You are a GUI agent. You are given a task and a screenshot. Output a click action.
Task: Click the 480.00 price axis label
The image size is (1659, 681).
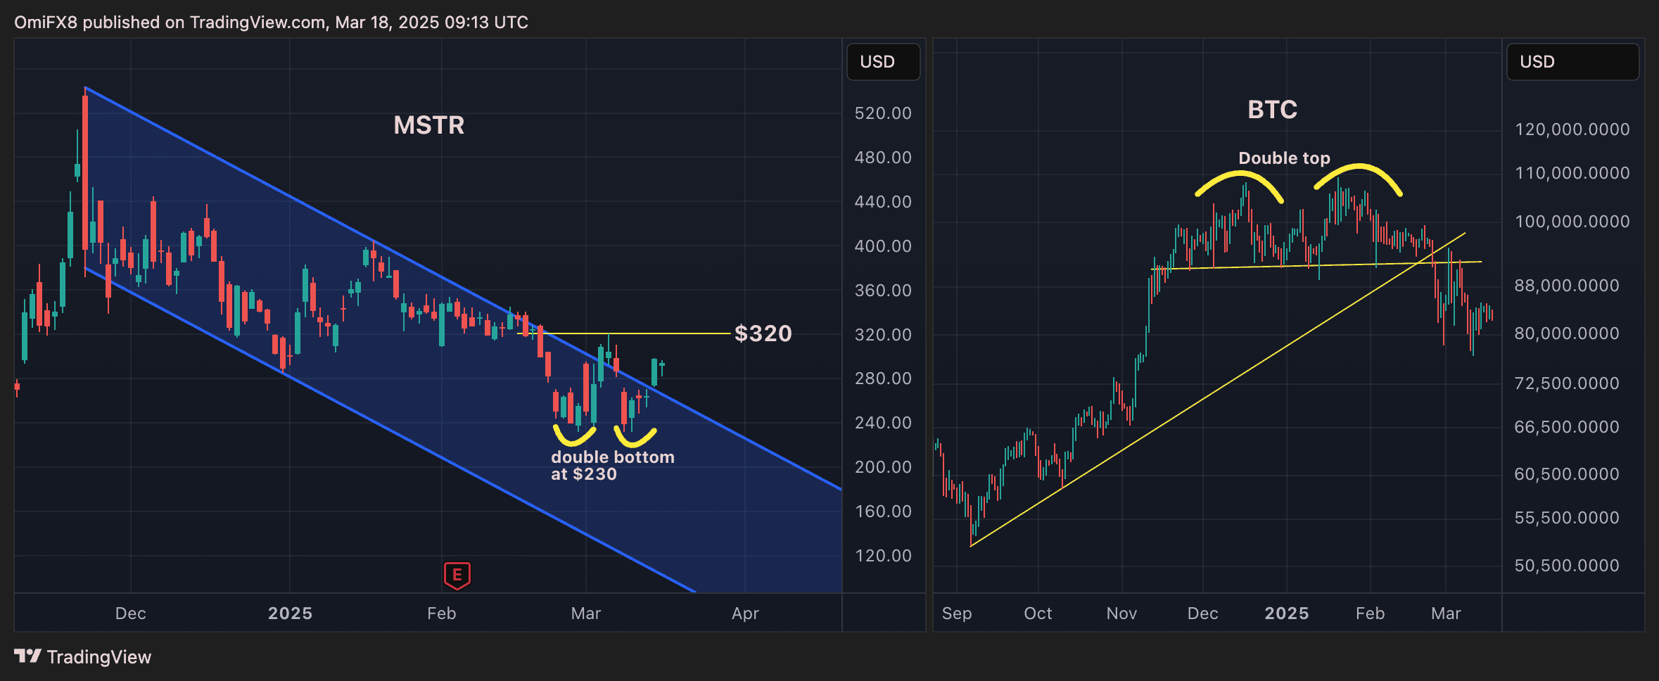point(883,158)
